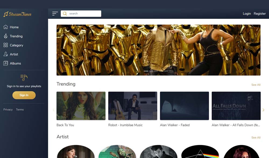
Task: Open the guitarist artist circle thumbnail
Action: 117,152
